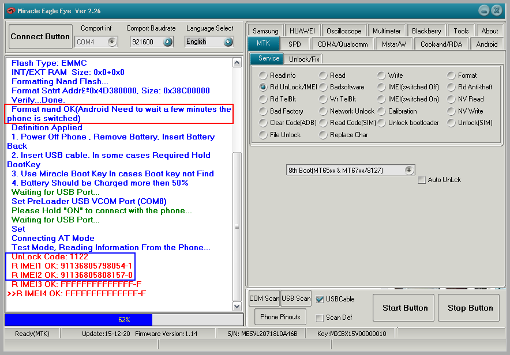Image resolution: width=510 pixels, height=355 pixels.
Task: Open the Multimeter tab
Action: pyautogui.click(x=387, y=31)
